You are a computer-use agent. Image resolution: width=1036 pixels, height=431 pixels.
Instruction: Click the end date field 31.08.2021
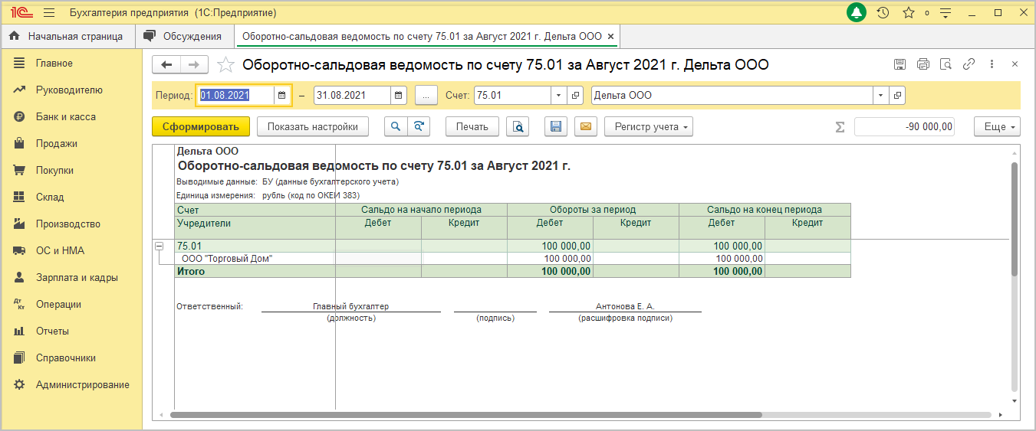coord(352,96)
